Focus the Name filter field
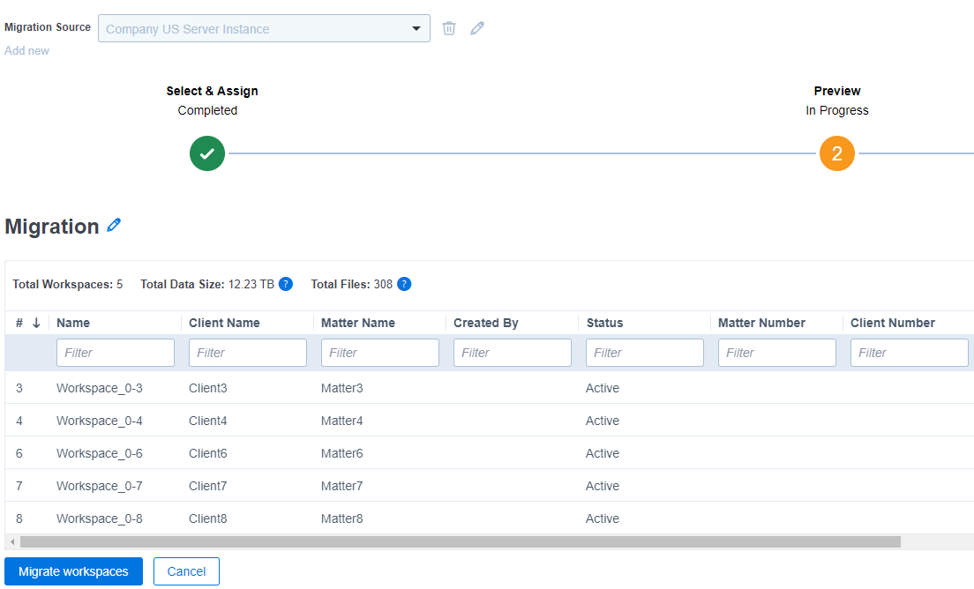This screenshot has height=589, width=974. (x=116, y=353)
